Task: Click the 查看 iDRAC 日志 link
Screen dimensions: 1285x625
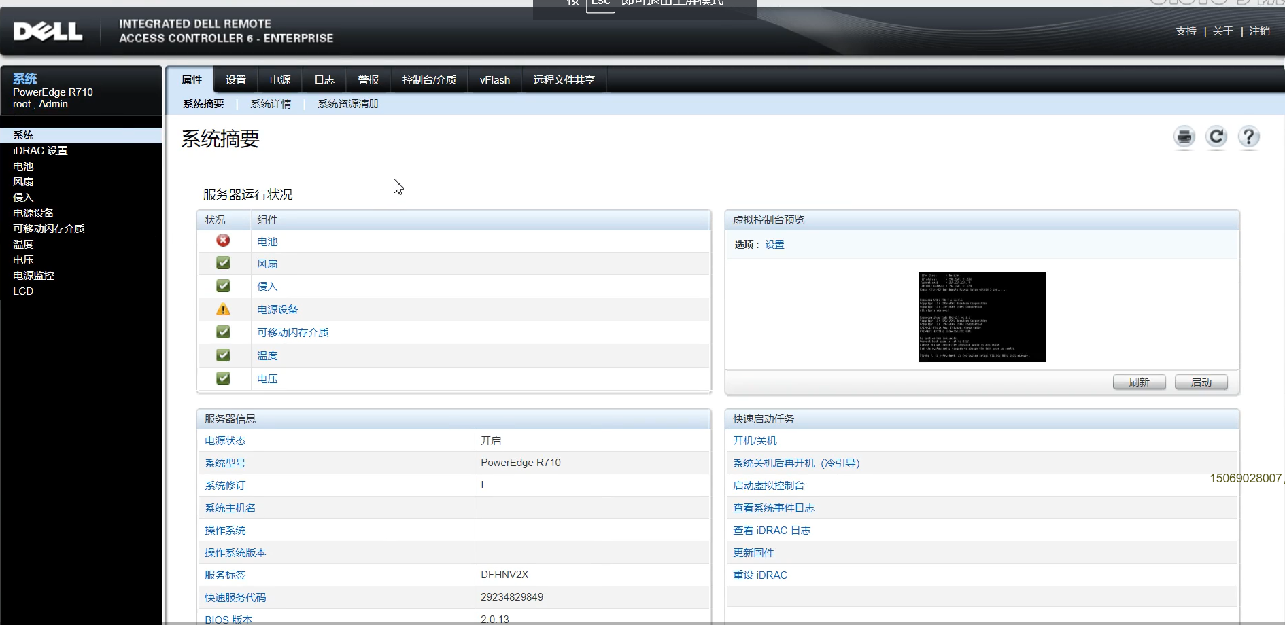Action: pyautogui.click(x=772, y=530)
